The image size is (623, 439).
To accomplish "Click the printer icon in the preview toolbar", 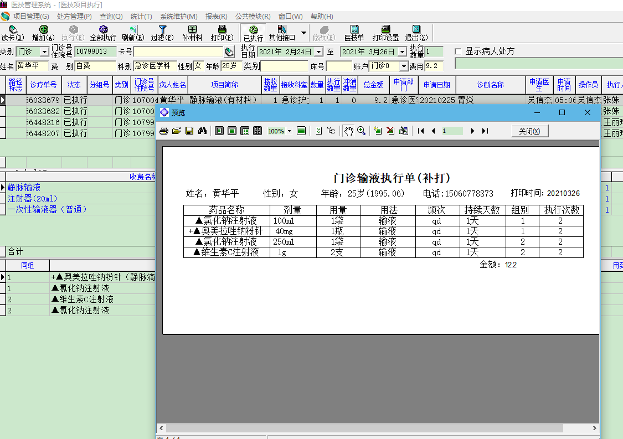I will [x=164, y=131].
